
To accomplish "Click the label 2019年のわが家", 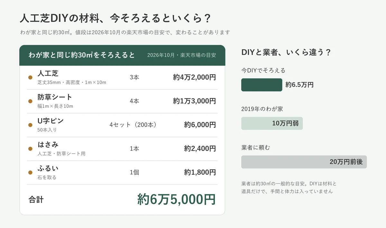I will pyautogui.click(x=262, y=109).
